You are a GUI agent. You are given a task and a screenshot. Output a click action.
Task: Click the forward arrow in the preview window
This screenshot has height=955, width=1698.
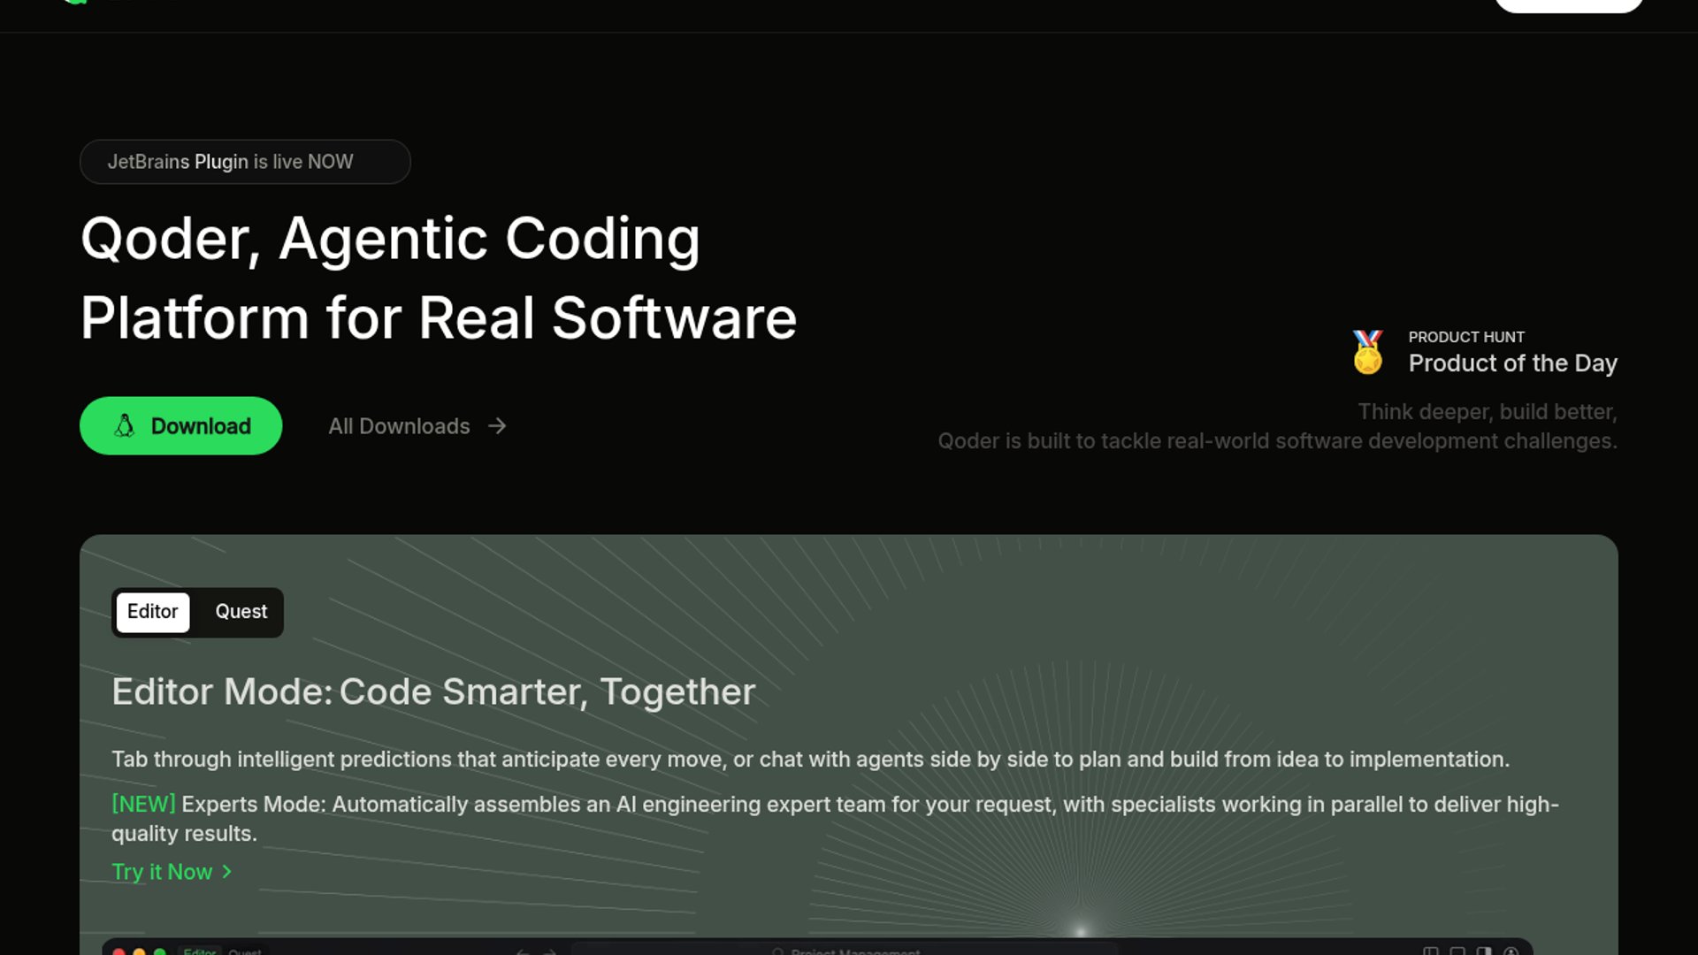(550, 951)
